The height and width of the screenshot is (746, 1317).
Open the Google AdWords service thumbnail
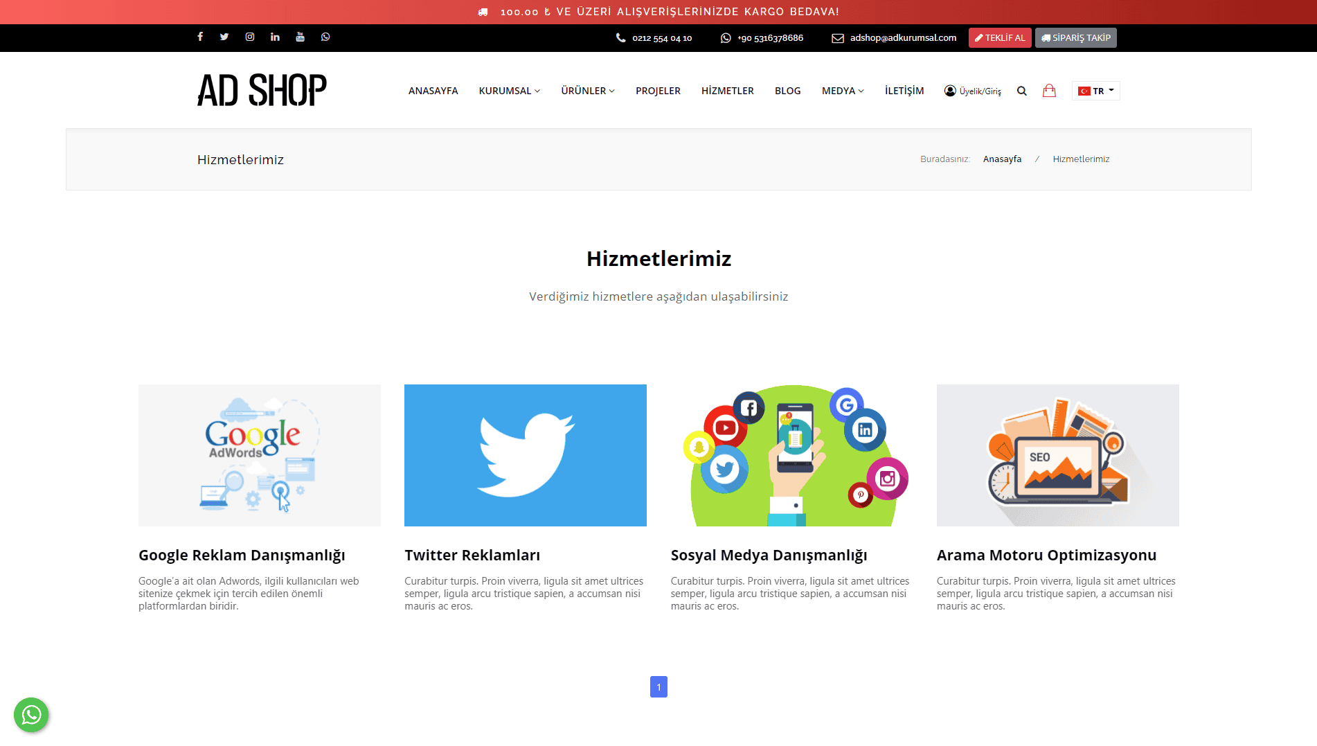coord(260,455)
